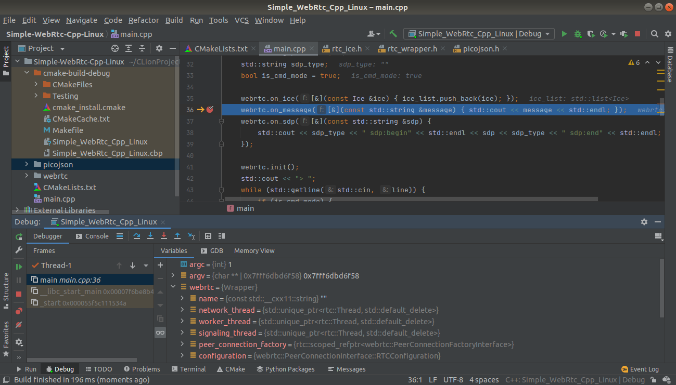The width and height of the screenshot is (676, 385).
Task: Click the user account icon in toolbar
Action: (373, 34)
